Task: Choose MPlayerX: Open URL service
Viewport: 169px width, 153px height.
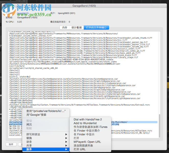Action: click(90, 142)
